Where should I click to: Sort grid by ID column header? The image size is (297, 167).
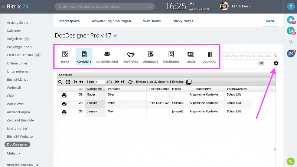[x=81, y=89]
